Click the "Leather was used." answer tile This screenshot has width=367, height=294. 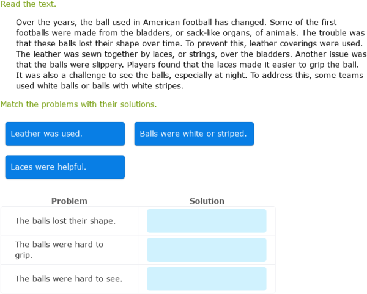pos(65,134)
